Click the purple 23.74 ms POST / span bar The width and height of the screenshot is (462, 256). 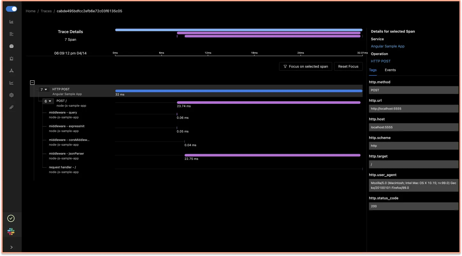269,103
